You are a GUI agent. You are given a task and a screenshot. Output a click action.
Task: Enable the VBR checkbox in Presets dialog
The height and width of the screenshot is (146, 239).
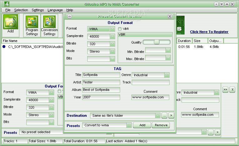[x=120, y=29]
